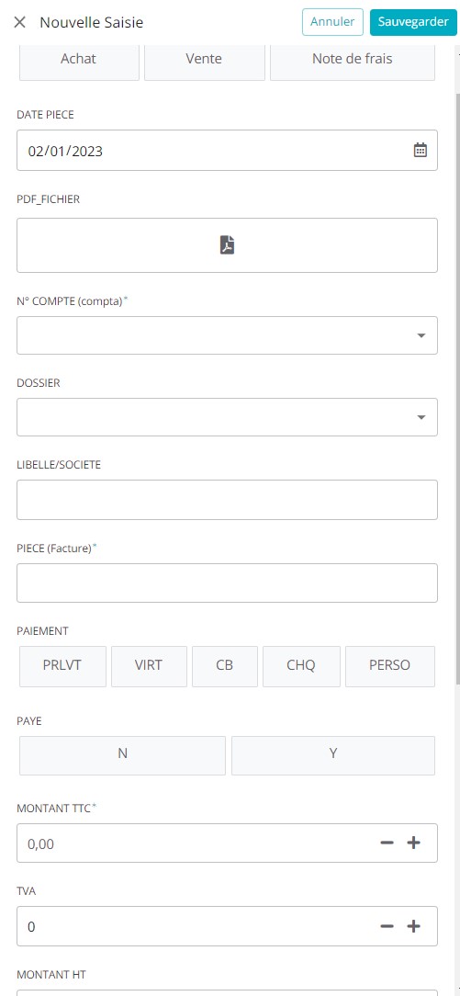Expand the DOSSIER dropdown
The height and width of the screenshot is (996, 460).
227,417
